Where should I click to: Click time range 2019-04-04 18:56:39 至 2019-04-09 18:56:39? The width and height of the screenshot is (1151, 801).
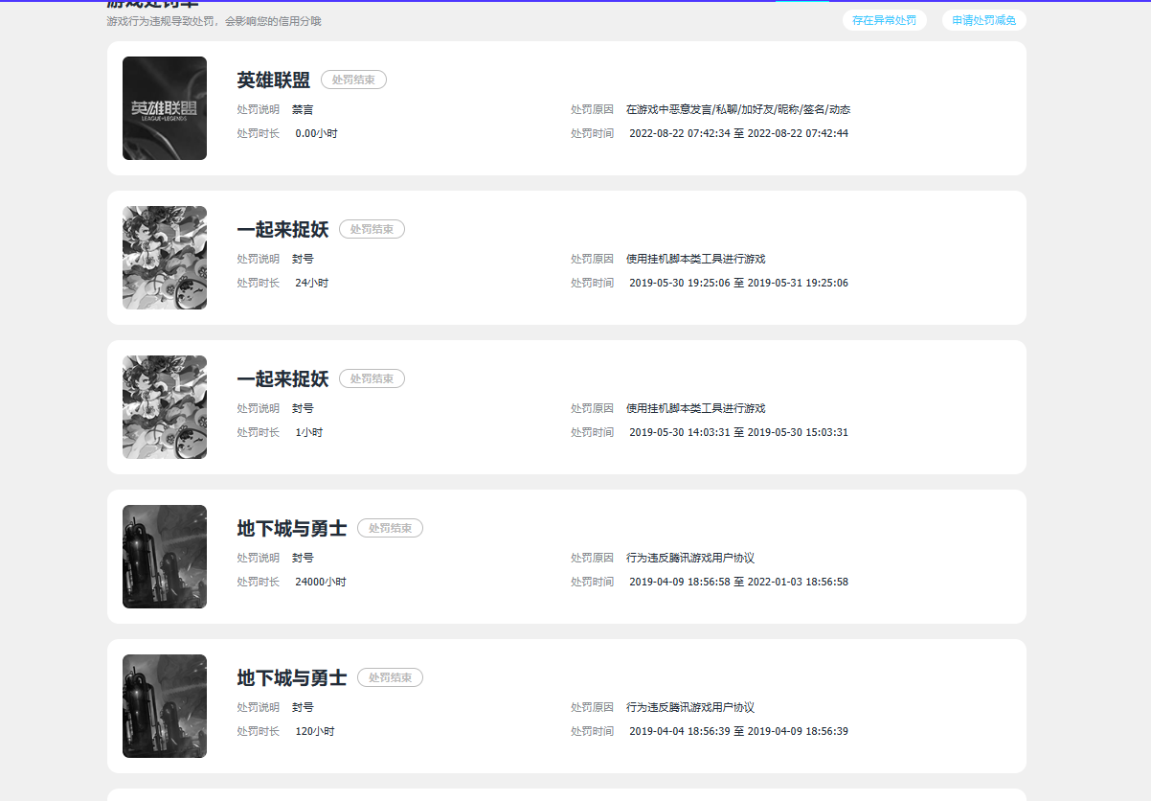(x=738, y=731)
